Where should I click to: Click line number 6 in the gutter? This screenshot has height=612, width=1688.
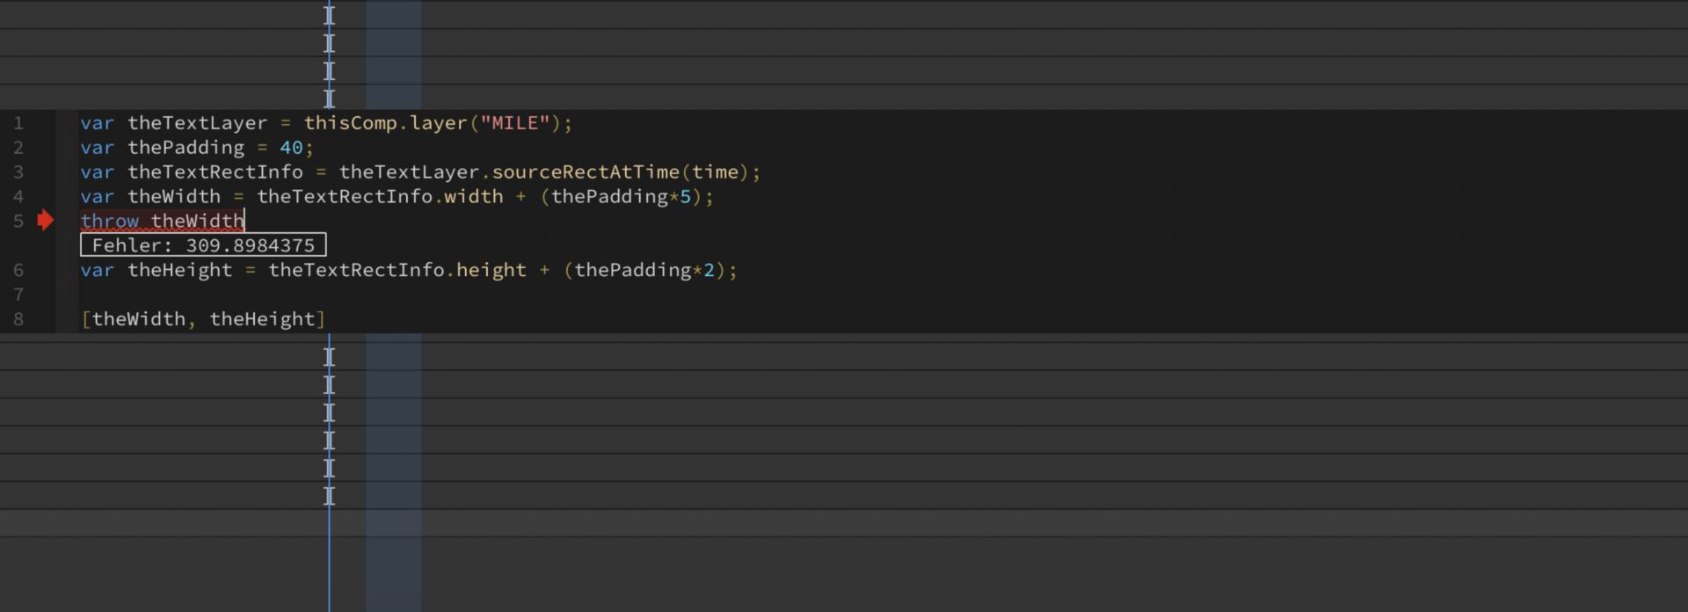click(18, 271)
